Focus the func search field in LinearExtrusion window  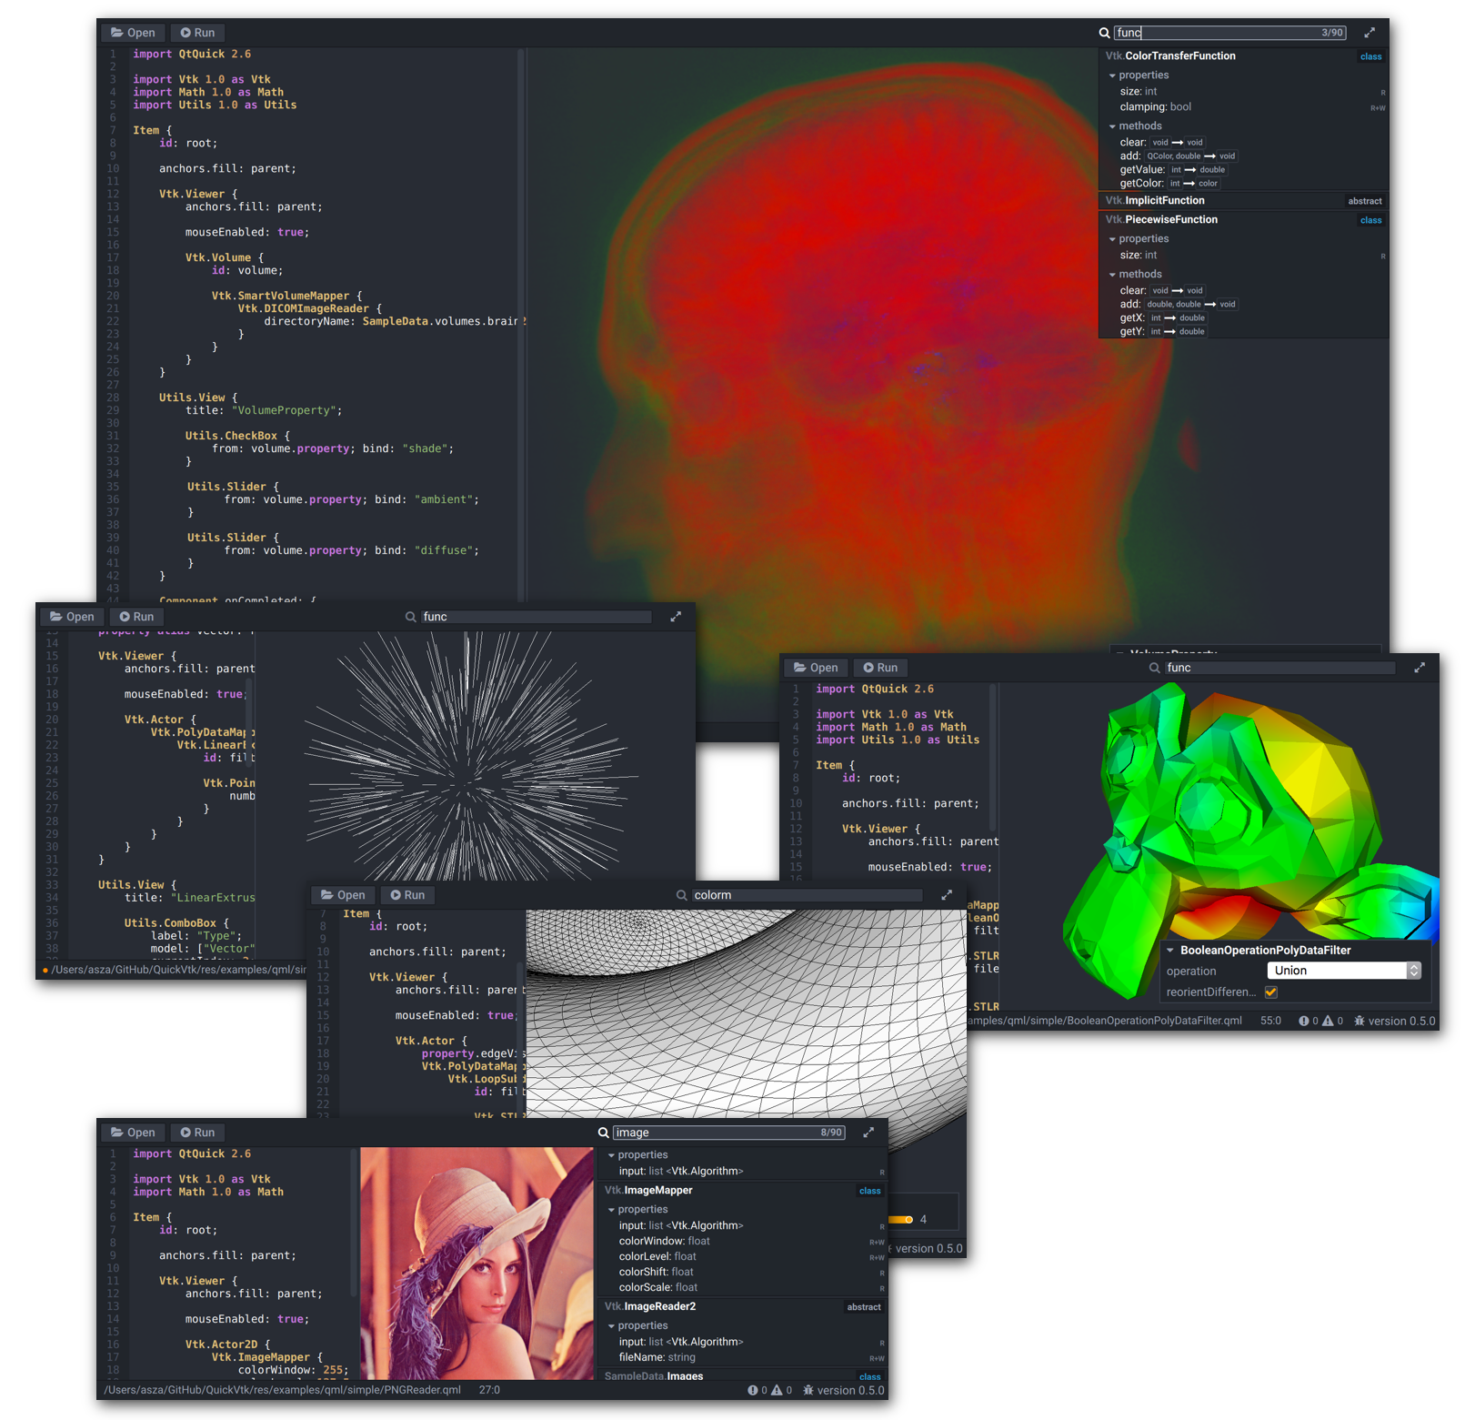[537, 617]
